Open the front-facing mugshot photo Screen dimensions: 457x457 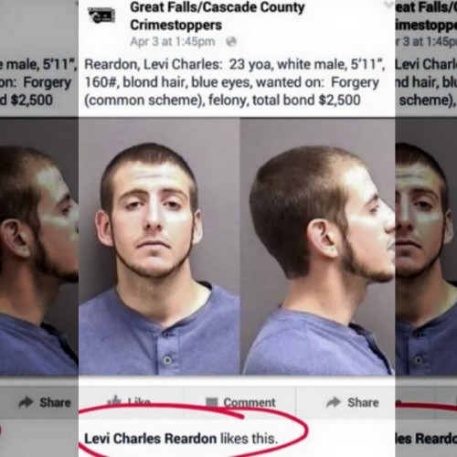pos(159,246)
